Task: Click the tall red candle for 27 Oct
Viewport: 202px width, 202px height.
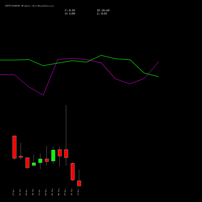Action: (x=15, y=147)
